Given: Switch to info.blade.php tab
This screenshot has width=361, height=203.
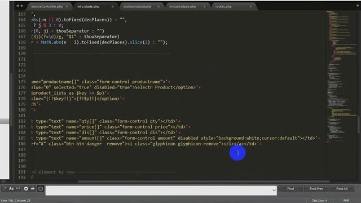Looking at the screenshot, I should point(89,7).
